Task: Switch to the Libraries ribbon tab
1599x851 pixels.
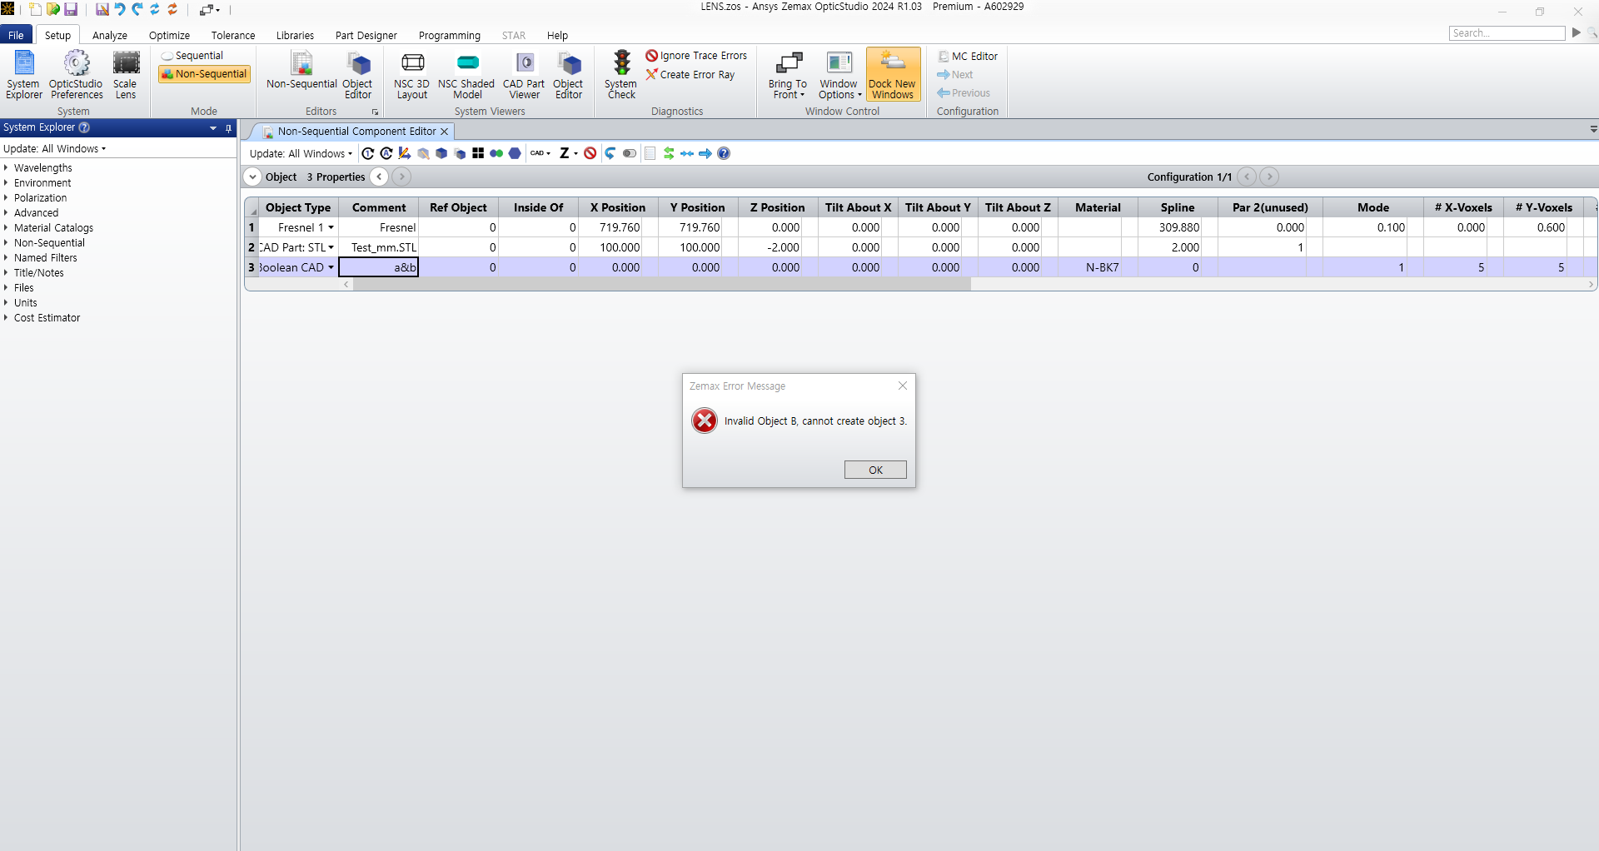Action: pos(295,35)
